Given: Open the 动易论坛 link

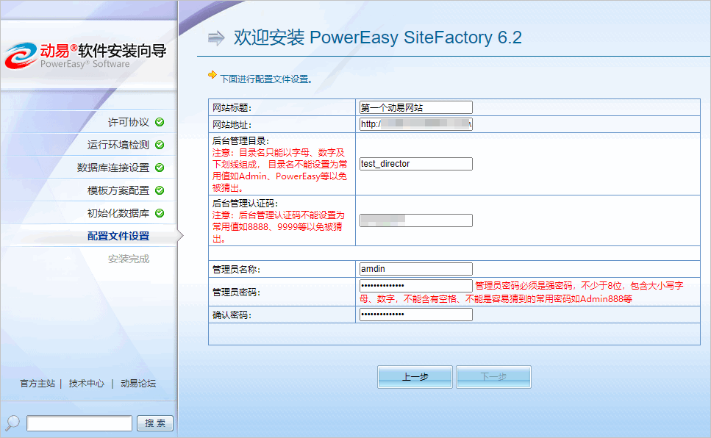Looking at the screenshot, I should [138, 384].
